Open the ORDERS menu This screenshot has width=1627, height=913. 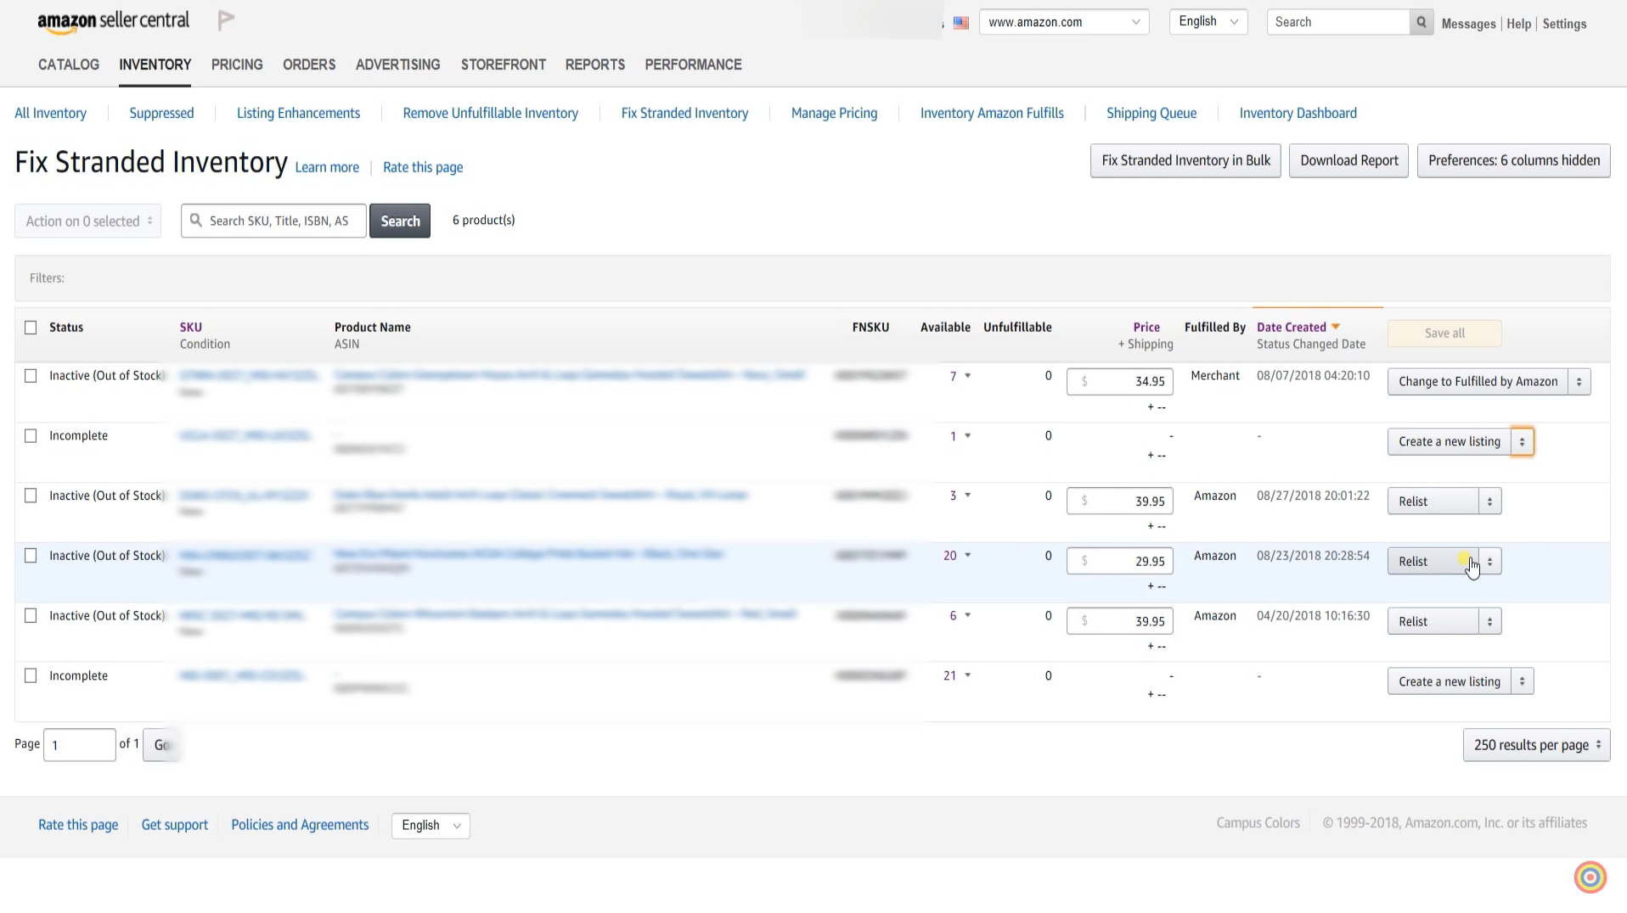[x=309, y=64]
